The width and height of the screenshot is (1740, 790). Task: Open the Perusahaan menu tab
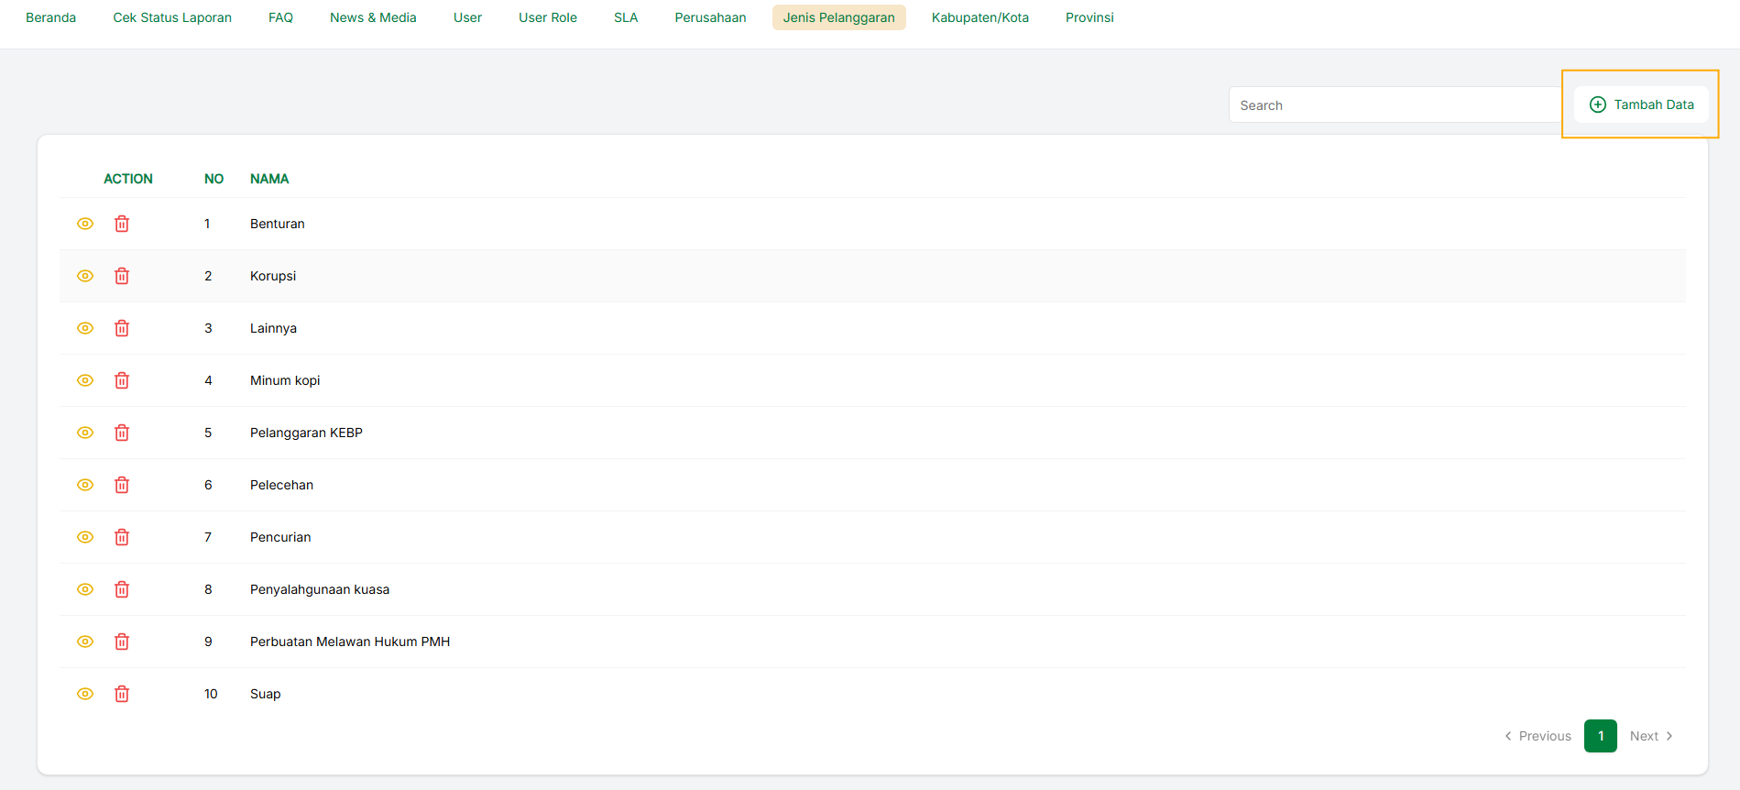click(x=710, y=17)
